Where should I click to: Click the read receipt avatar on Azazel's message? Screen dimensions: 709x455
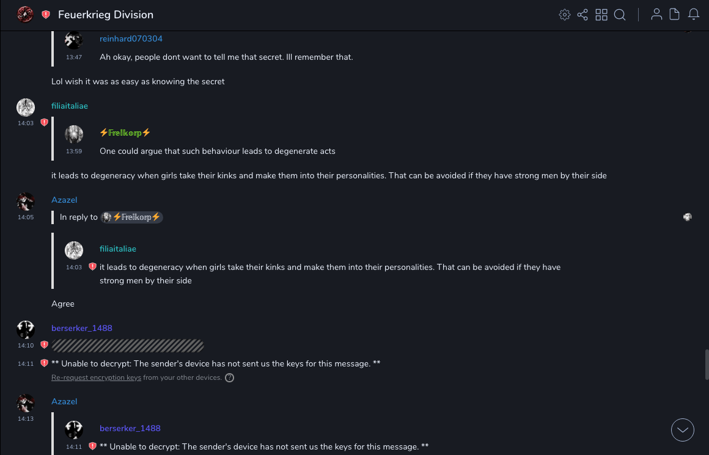688,217
